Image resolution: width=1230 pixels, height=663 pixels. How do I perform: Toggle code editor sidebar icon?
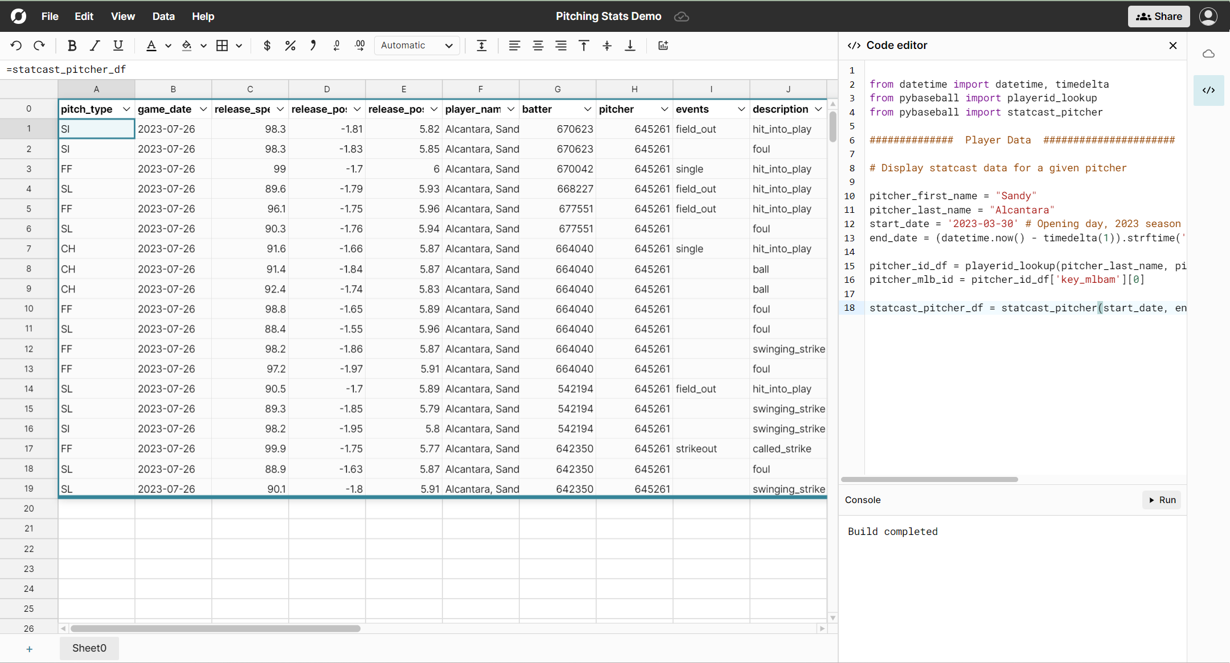coord(1208,90)
